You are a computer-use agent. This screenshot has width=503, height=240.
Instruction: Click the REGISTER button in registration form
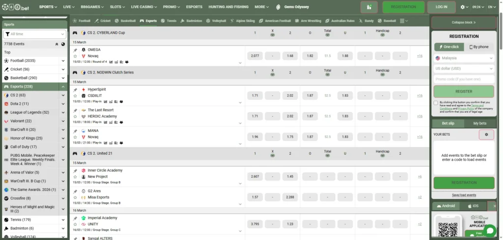click(x=464, y=92)
